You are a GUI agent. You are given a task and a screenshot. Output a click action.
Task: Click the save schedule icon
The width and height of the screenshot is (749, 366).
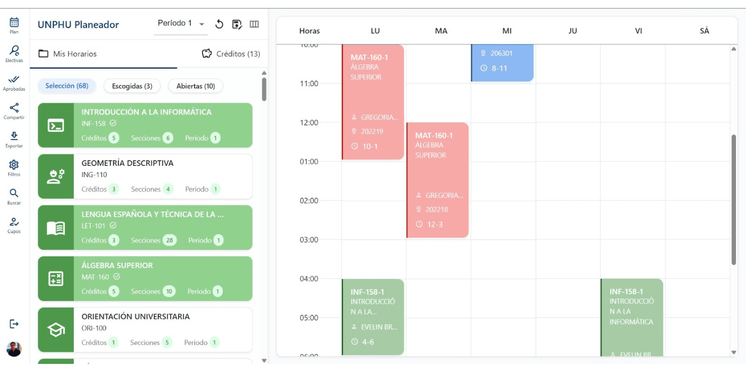click(237, 24)
